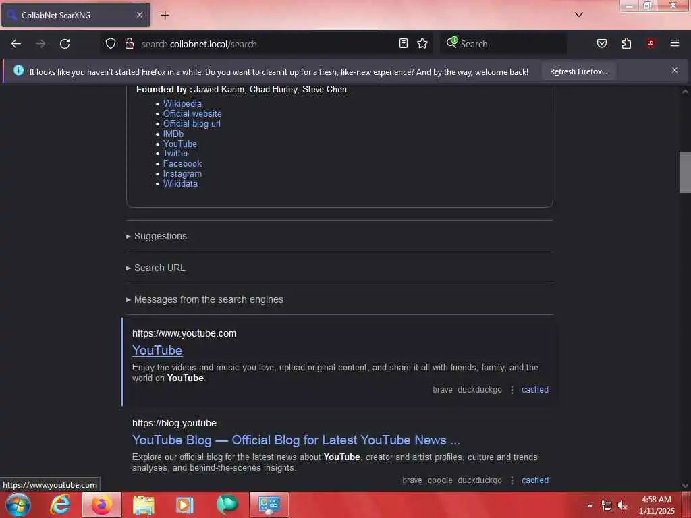Open the Twitter link
This screenshot has width=691, height=518.
tap(176, 154)
